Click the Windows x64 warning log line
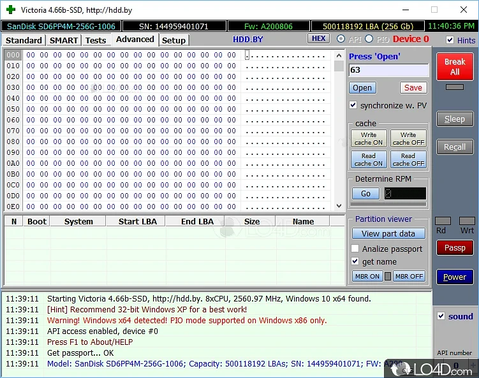479x378 pixels. (x=187, y=320)
